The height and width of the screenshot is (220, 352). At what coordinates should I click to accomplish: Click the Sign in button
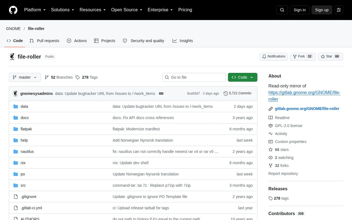coord(299,10)
